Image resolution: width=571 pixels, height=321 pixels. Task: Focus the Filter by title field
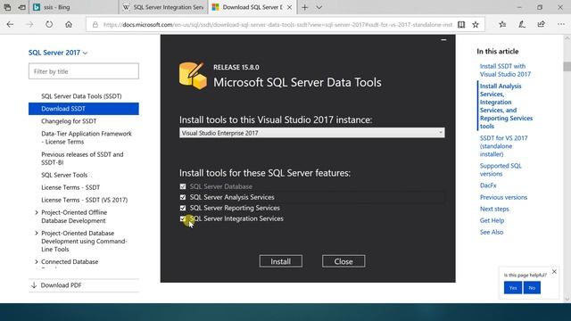pyautogui.click(x=84, y=71)
